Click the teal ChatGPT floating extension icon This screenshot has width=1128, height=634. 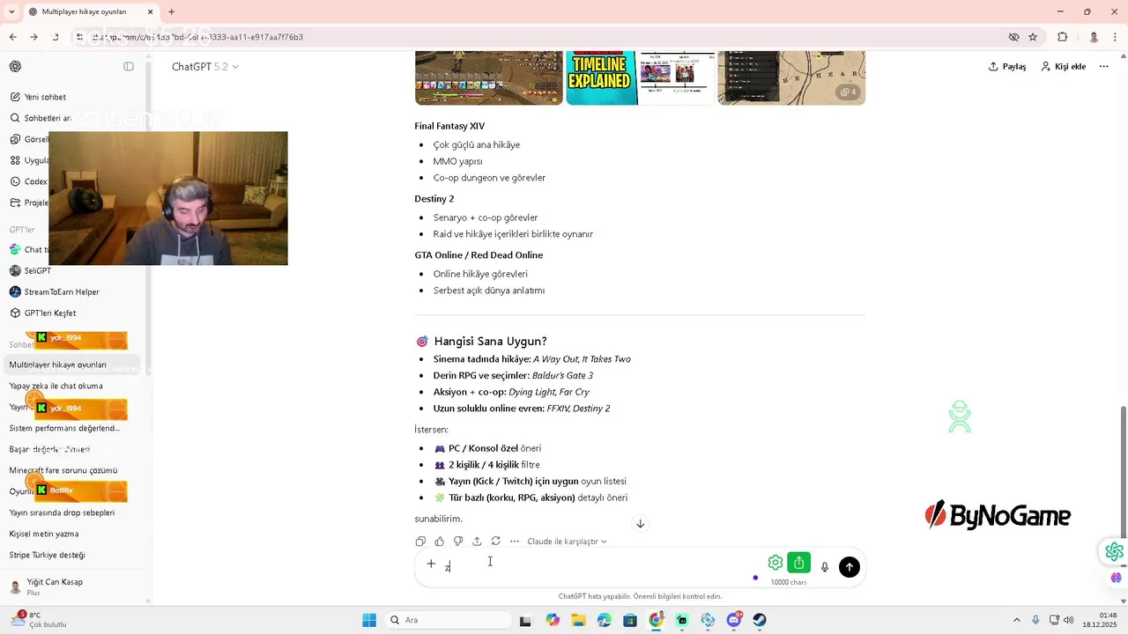point(1115,551)
